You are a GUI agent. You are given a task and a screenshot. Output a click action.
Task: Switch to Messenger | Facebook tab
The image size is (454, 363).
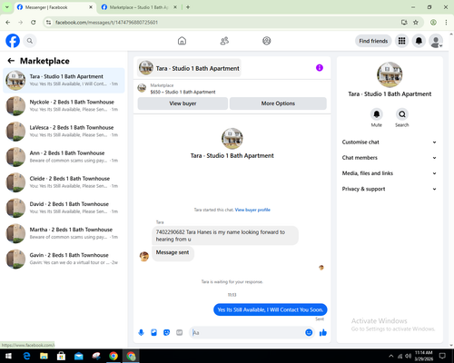(54, 7)
